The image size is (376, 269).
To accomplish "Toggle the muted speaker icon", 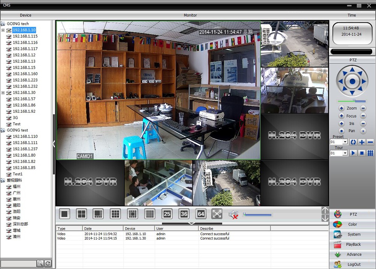I will click(x=233, y=215).
